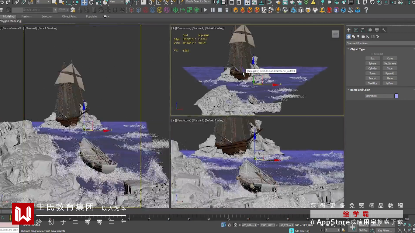Toggle Absolute/Offset transform mode icon

(x=235, y=225)
